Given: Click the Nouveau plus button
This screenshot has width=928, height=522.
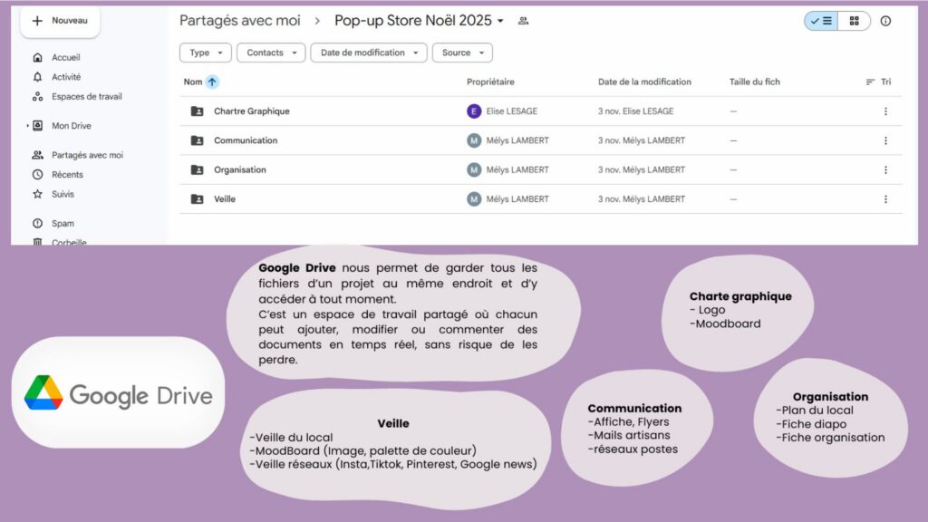Looking at the screenshot, I should [59, 21].
